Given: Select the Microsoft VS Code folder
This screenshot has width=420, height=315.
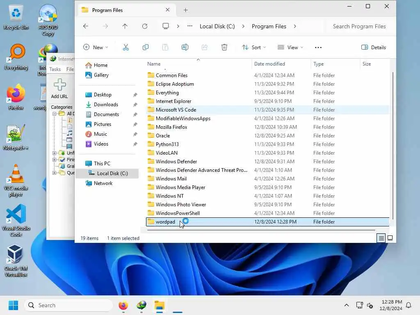Looking at the screenshot, I should tap(267, 110).
